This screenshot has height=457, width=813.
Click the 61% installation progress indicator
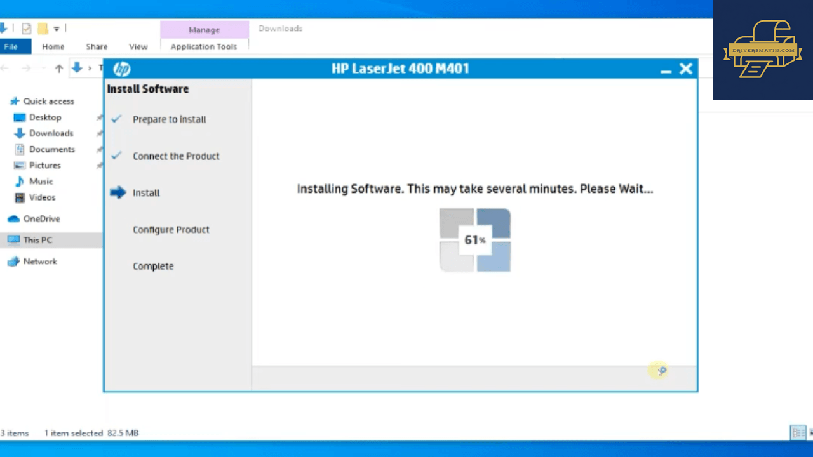click(x=475, y=240)
